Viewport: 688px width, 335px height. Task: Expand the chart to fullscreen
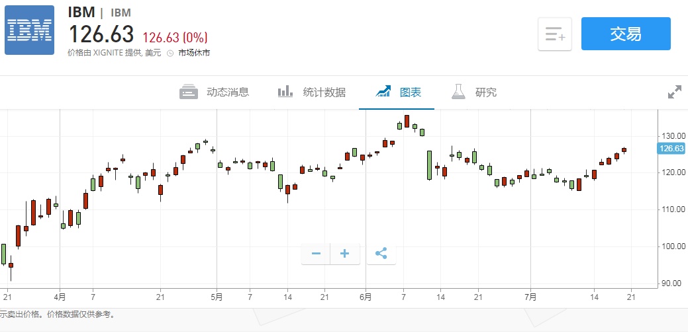click(674, 93)
